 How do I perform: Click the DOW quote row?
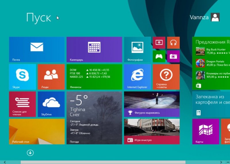[x=89, y=70]
